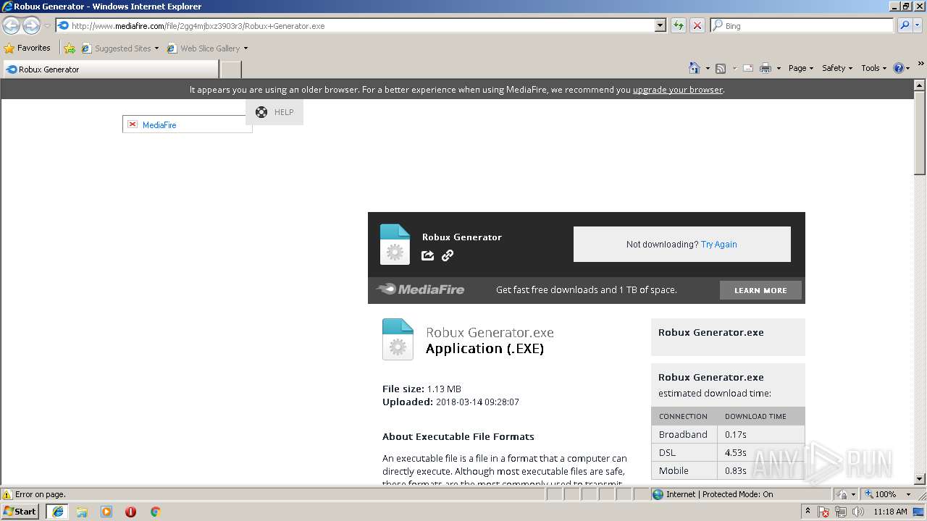Click the Forward navigation arrow
Image resolution: width=927 pixels, height=521 pixels.
pyautogui.click(x=31, y=25)
